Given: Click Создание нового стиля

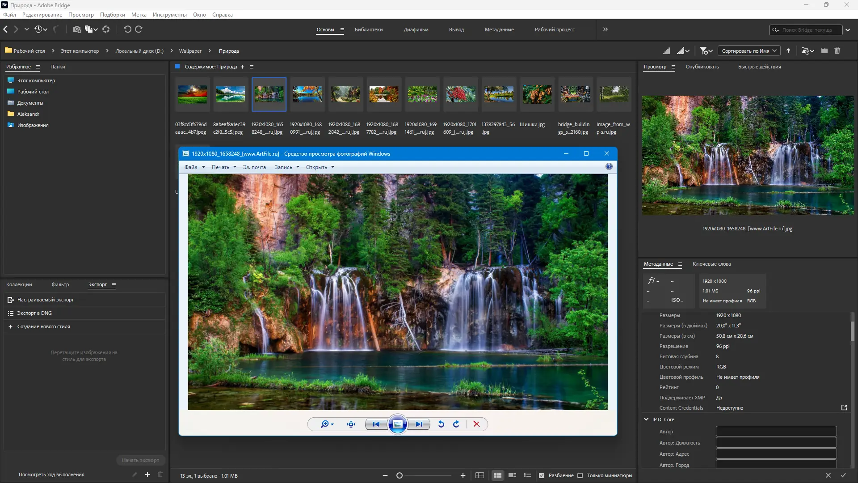Looking at the screenshot, I should point(43,326).
